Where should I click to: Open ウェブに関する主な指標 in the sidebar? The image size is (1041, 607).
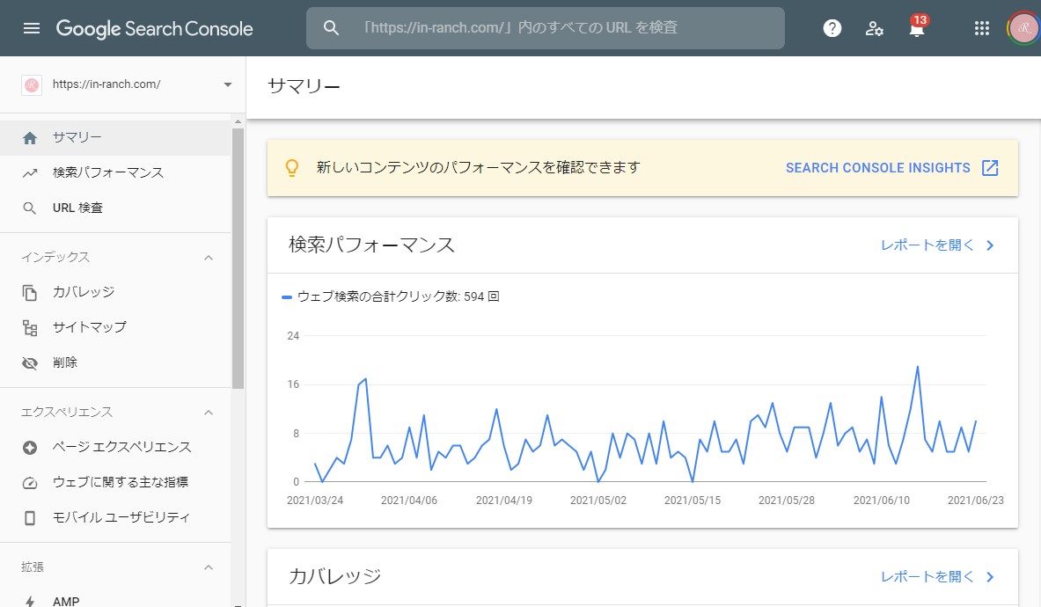[115, 483]
